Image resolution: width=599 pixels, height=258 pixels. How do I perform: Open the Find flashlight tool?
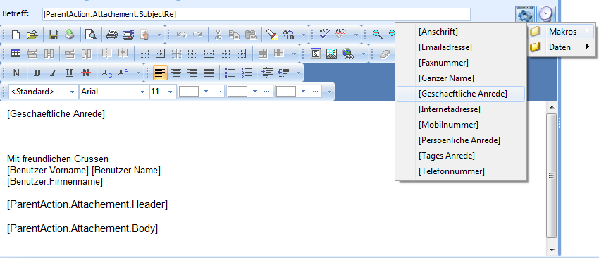(x=271, y=35)
